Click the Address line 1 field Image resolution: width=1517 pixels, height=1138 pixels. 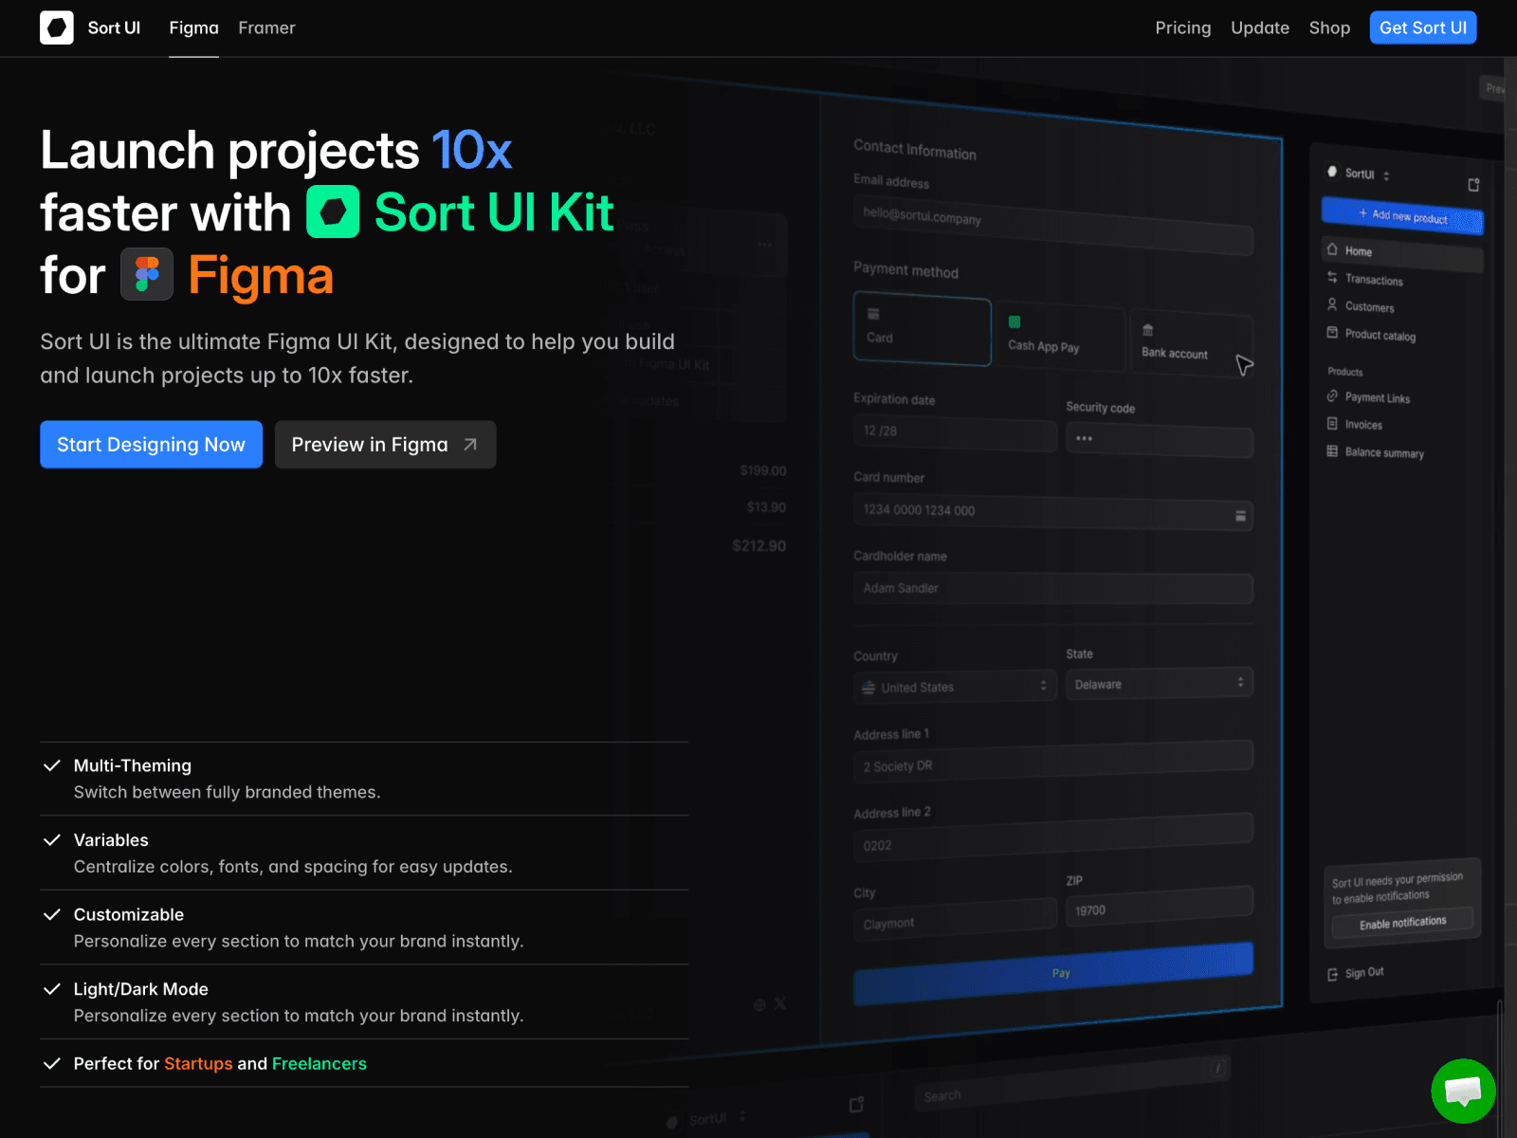(x=1052, y=762)
